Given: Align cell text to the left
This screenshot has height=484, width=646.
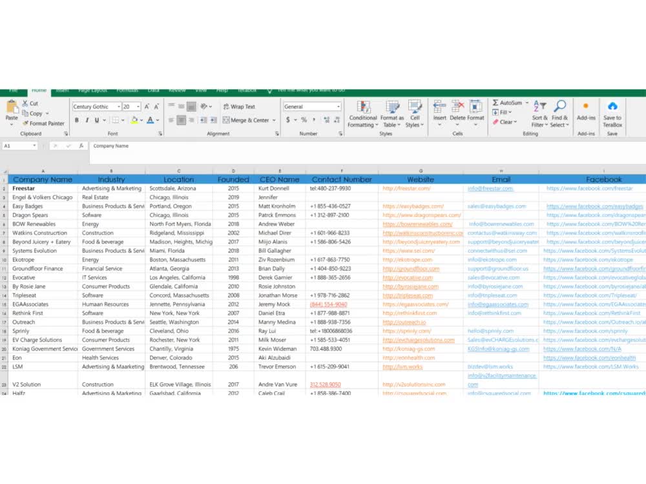Looking at the screenshot, I should (171, 120).
